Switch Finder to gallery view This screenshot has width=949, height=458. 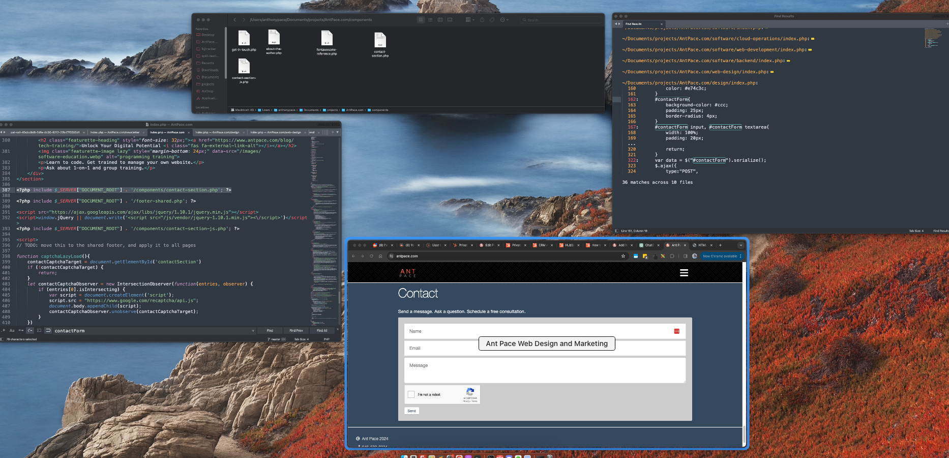[x=450, y=20]
